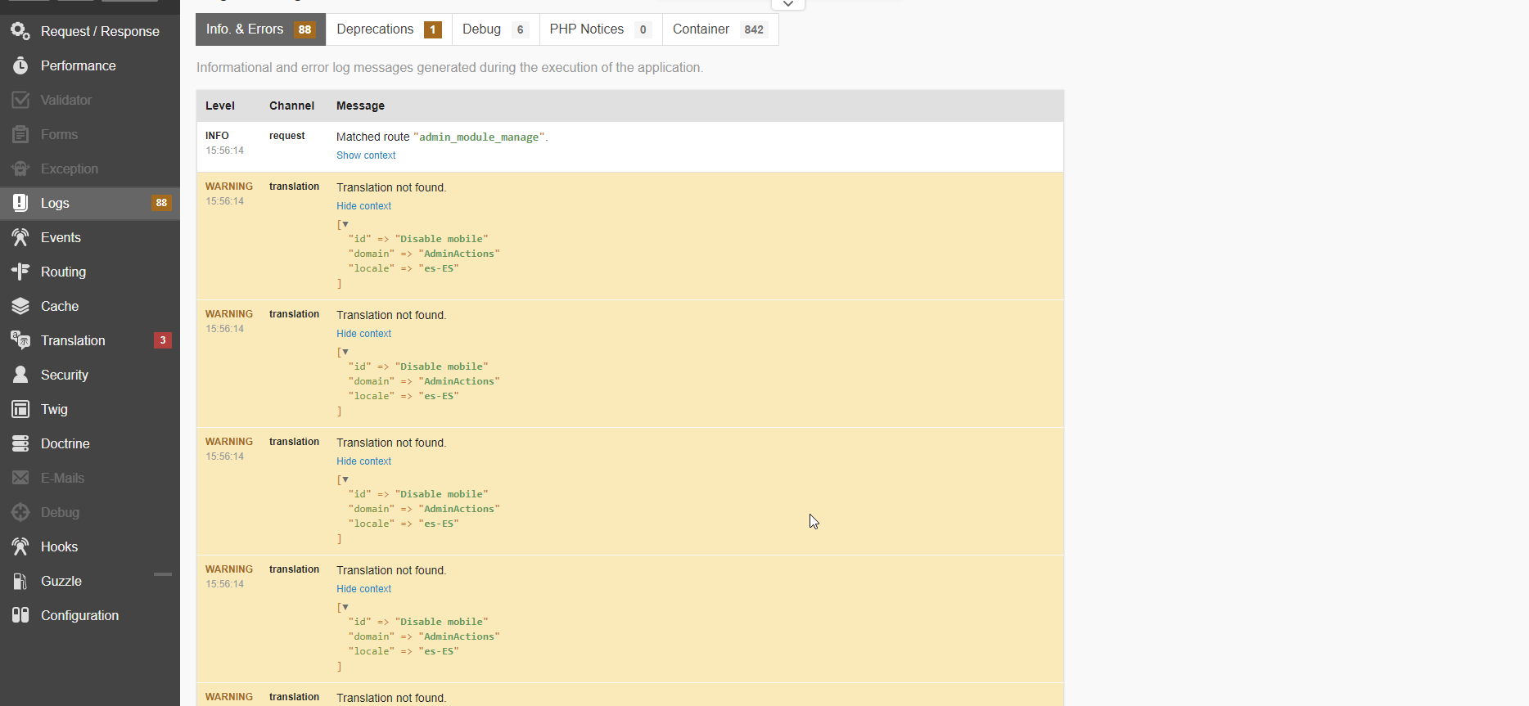The image size is (1529, 706).
Task: Collapse the third warning's context array
Action: 345,479
